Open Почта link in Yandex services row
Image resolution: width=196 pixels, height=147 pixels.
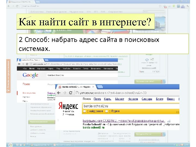click(97, 99)
